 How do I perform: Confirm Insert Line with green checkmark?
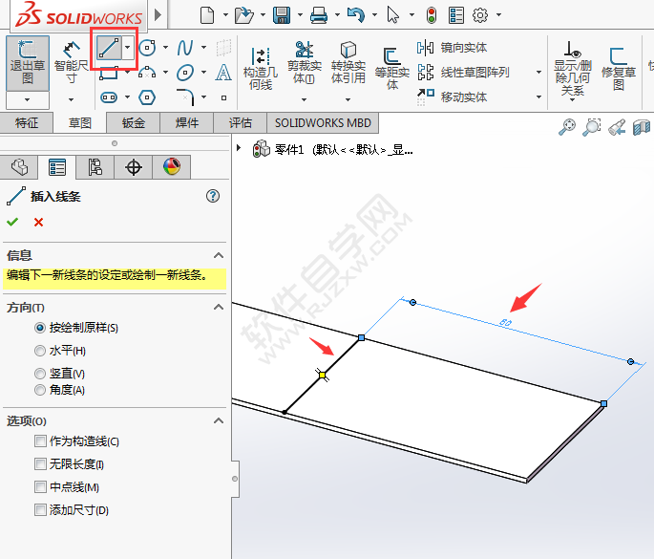click(12, 222)
